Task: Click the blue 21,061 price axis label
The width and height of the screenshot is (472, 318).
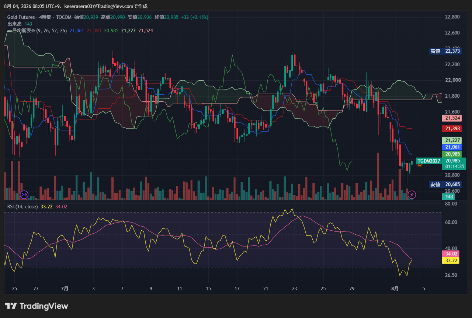Action: click(x=452, y=147)
